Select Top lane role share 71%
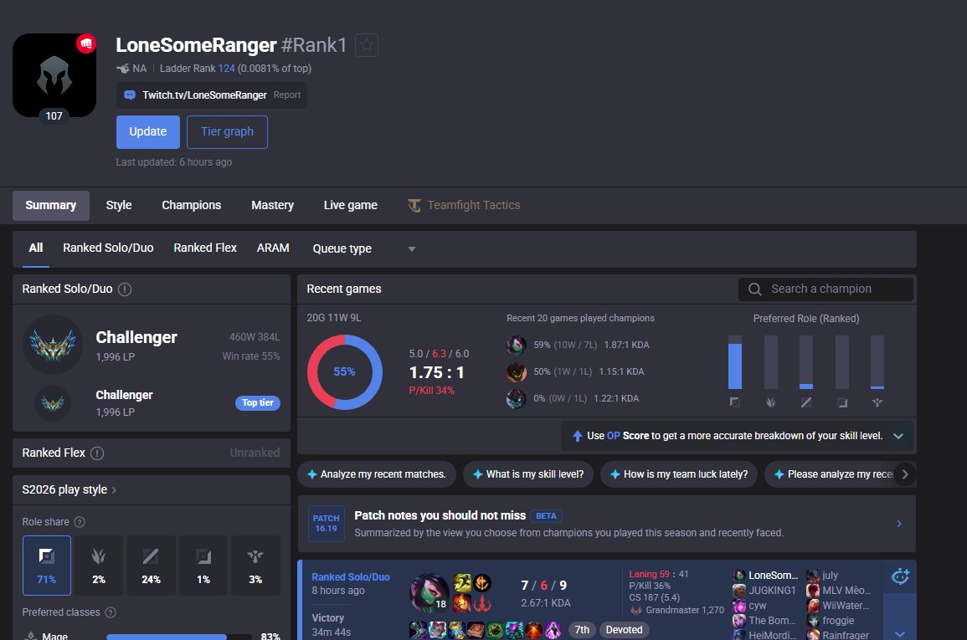The image size is (967, 640). [x=47, y=566]
